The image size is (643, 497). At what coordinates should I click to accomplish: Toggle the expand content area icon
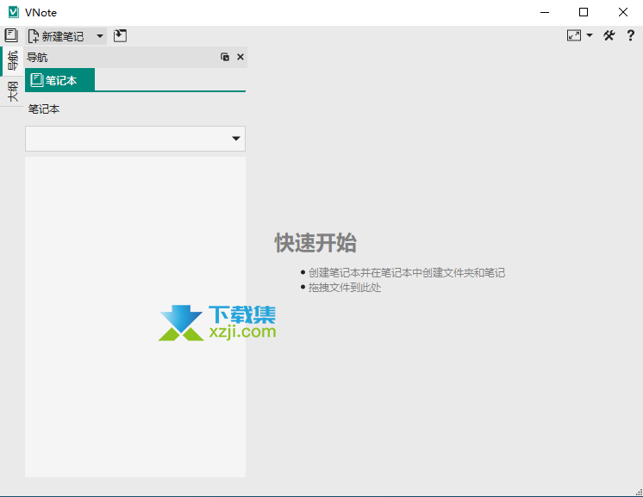point(574,35)
